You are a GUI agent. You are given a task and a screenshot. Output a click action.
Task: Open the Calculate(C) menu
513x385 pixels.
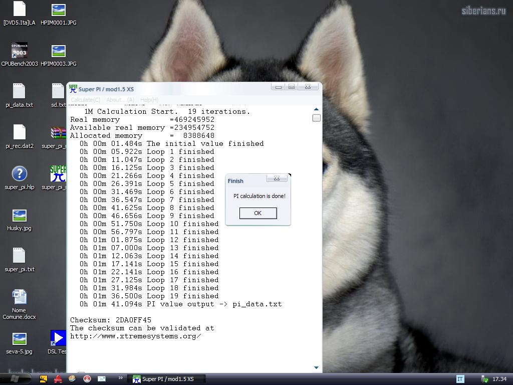(86, 100)
